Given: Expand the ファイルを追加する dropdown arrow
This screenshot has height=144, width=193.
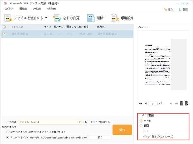Looking at the screenshot, I should [x=46, y=18].
